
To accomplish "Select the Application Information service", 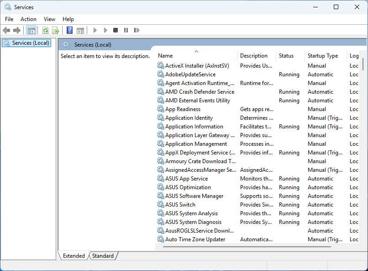I will tap(258, 126).
